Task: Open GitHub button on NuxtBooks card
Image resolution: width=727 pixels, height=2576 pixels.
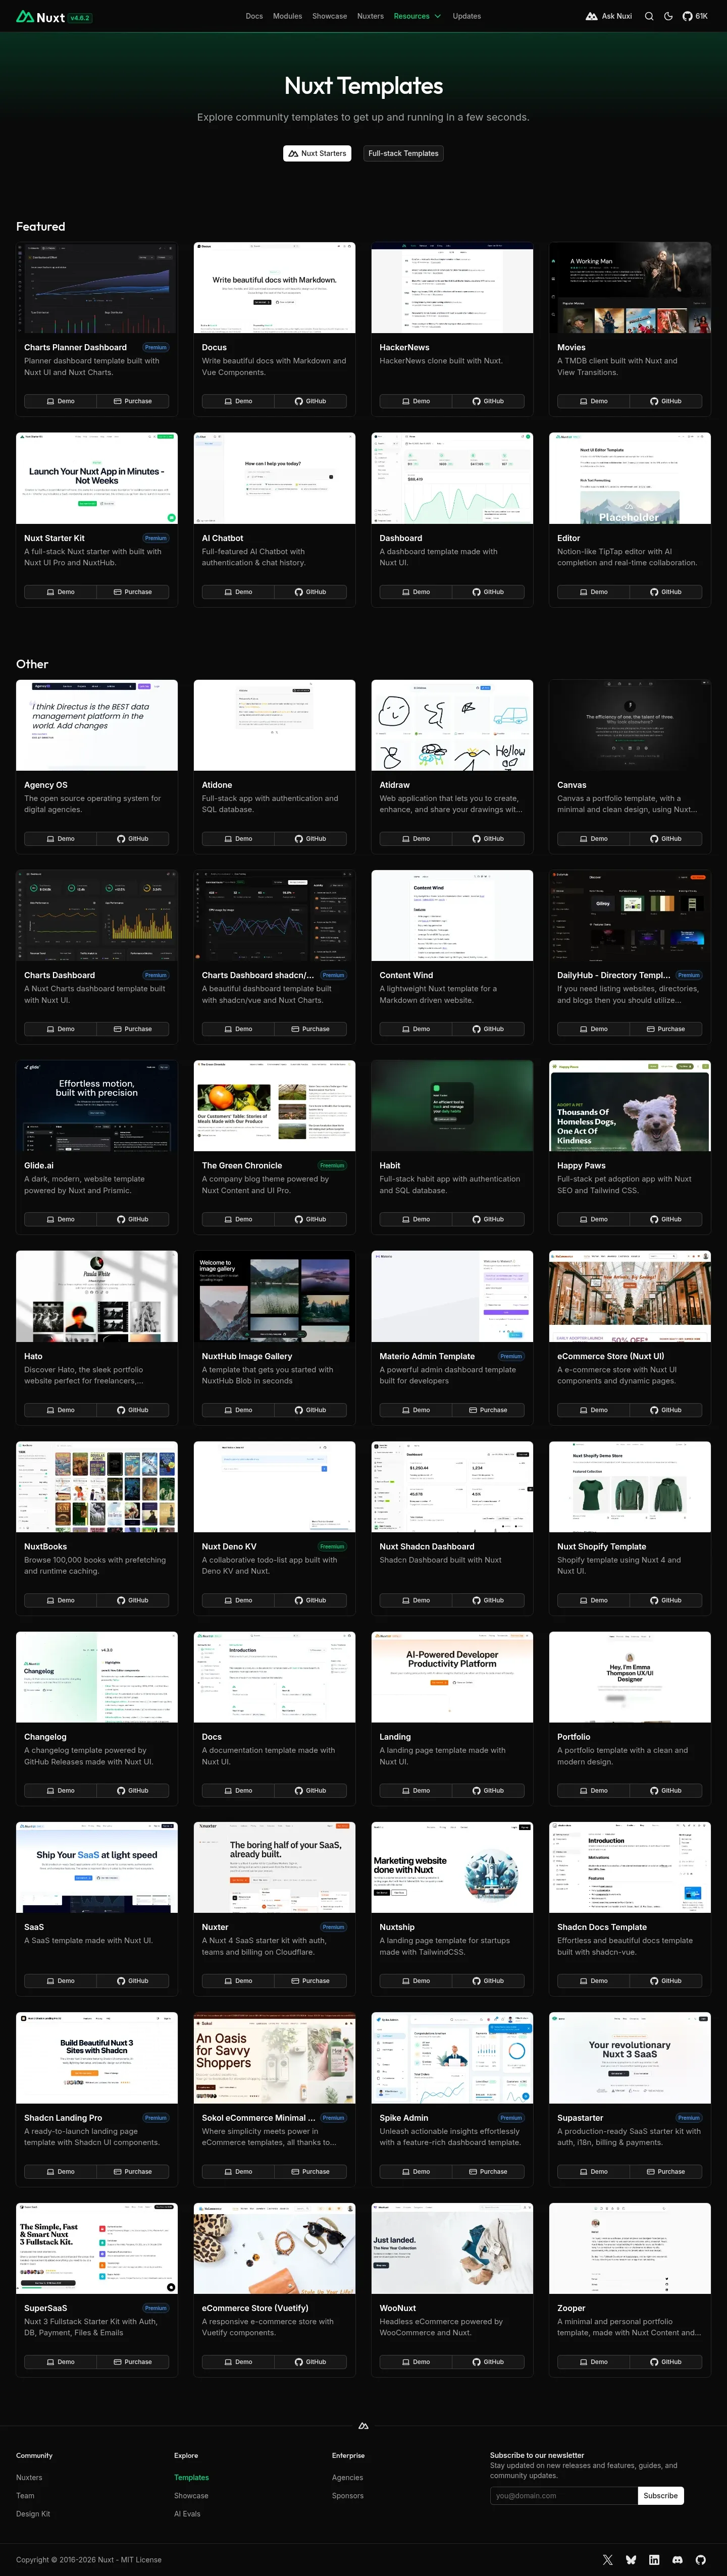Action: [133, 1600]
